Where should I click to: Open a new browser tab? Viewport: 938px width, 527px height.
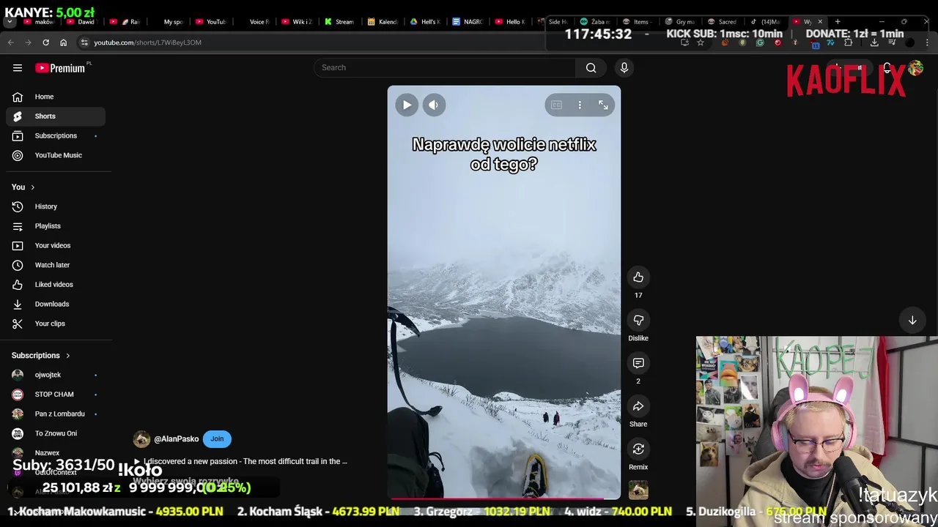coord(838,22)
